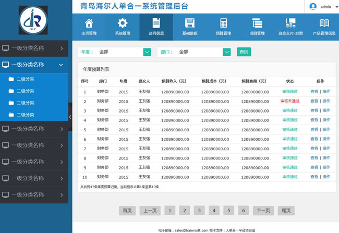The width and height of the screenshot is (339, 233).
Task: Open the 预算管理 calculator icon
Action: pyautogui.click(x=224, y=23)
